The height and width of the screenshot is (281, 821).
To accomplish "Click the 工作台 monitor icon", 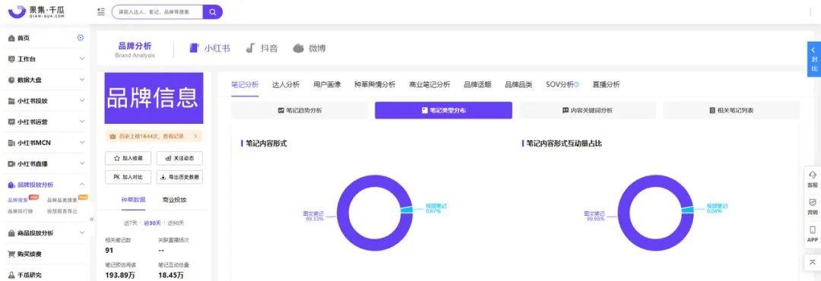I will pos(11,59).
